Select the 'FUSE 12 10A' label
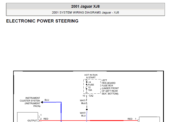This screenshot has height=122, width=171. (x=91, y=87)
